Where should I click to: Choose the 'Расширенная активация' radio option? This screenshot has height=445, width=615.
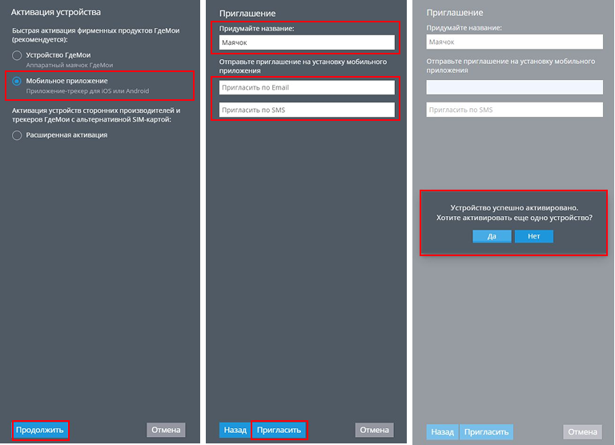(17, 135)
